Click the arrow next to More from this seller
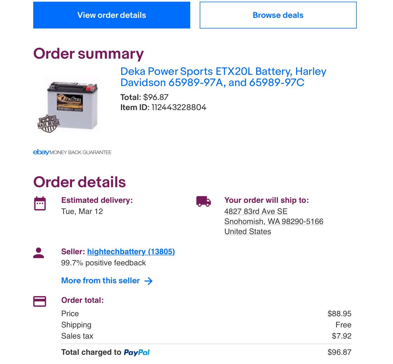This screenshot has width=393, height=364. [x=149, y=281]
